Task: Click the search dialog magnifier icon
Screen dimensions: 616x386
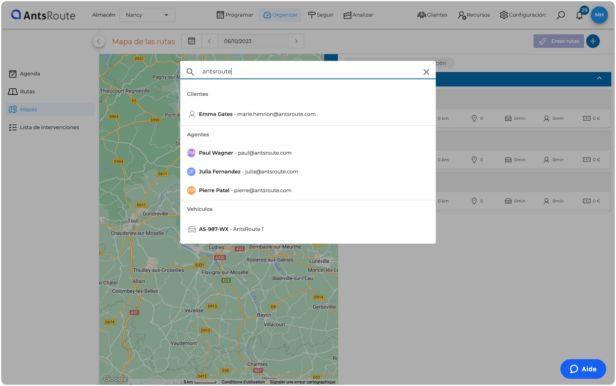Action: [x=190, y=72]
